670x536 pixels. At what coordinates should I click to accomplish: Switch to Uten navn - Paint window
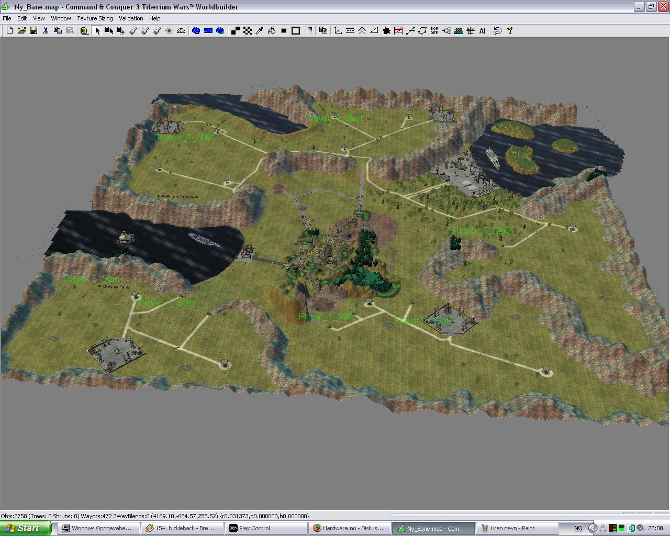[x=517, y=528]
